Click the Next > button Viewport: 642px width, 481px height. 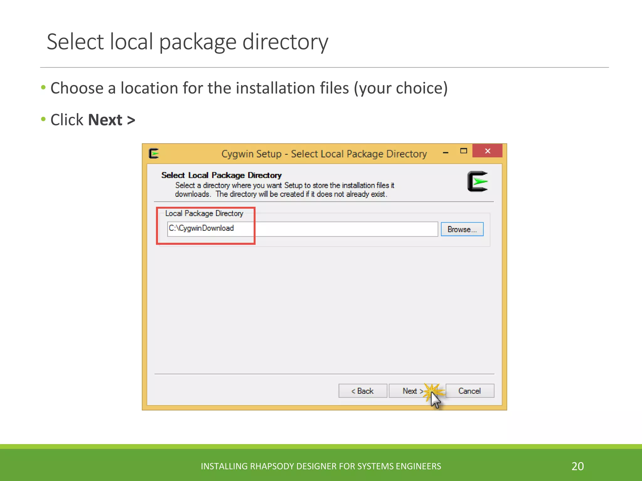tap(413, 391)
